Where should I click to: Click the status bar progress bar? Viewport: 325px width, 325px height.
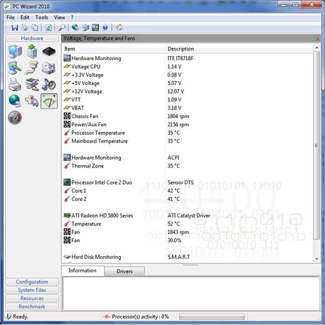point(212,317)
